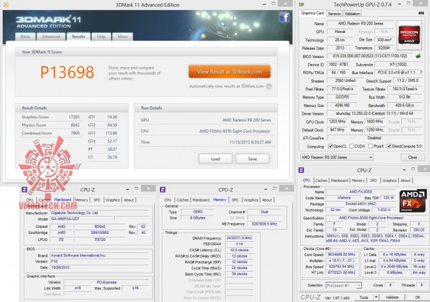Click the GPU-Z Name field

click(360, 23)
